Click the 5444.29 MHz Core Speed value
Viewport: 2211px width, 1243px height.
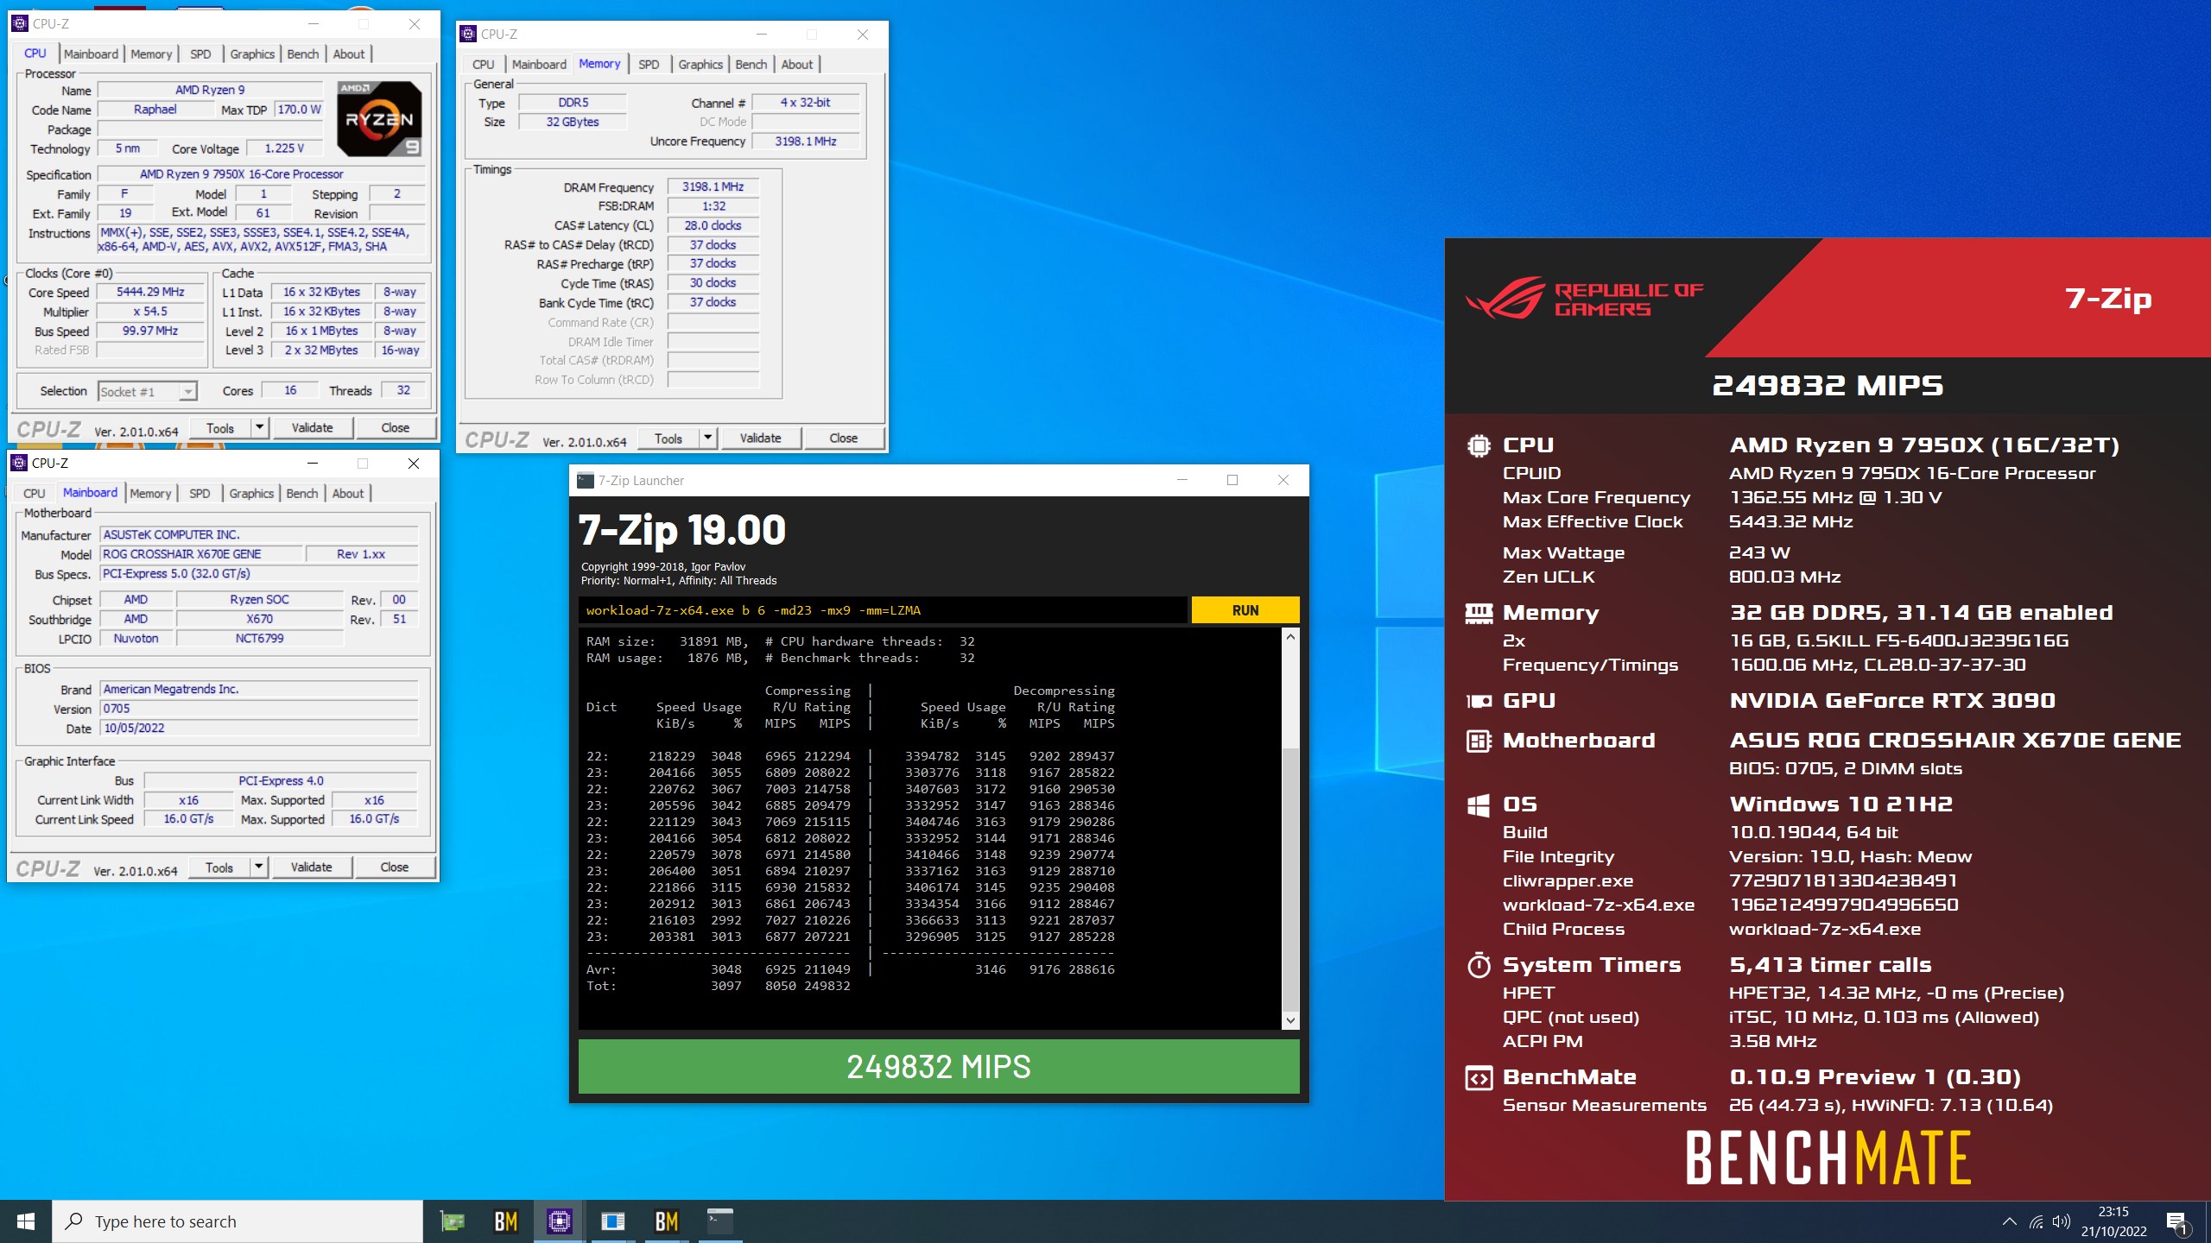[x=150, y=293]
